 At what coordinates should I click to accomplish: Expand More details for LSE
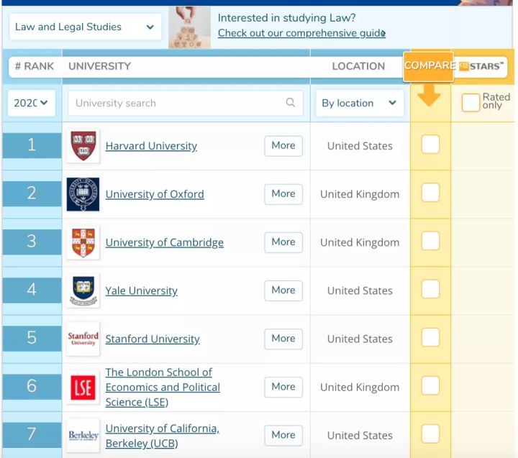click(283, 387)
